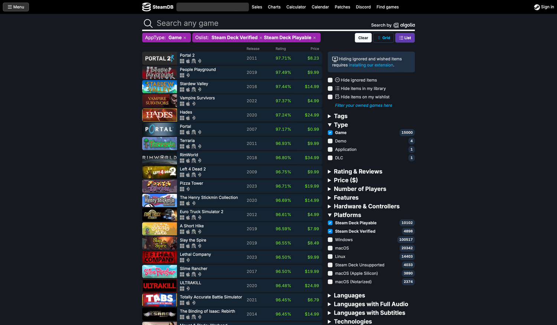Remove the Steam Deck Verified chip filter
The height and width of the screenshot is (325, 557).
(261, 38)
